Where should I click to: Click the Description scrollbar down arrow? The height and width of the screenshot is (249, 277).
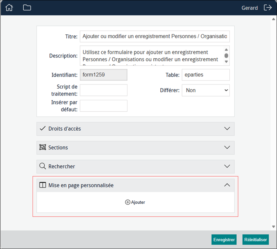(x=226, y=62)
